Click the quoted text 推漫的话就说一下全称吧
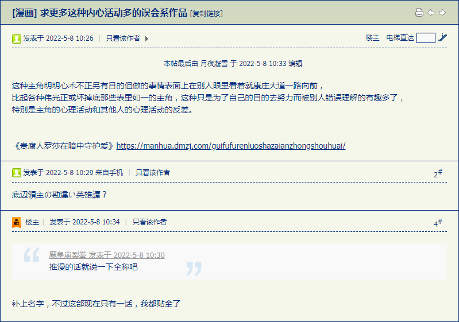This screenshot has width=459, height=322. [94, 267]
